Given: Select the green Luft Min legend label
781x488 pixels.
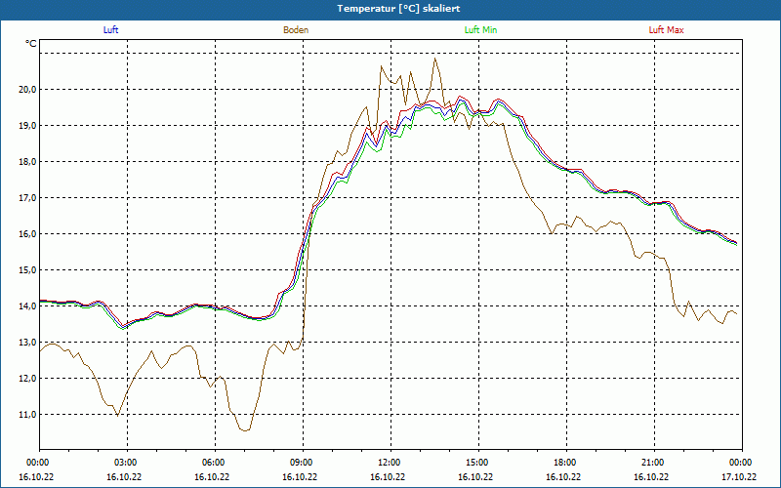Looking at the screenshot, I should point(480,30).
